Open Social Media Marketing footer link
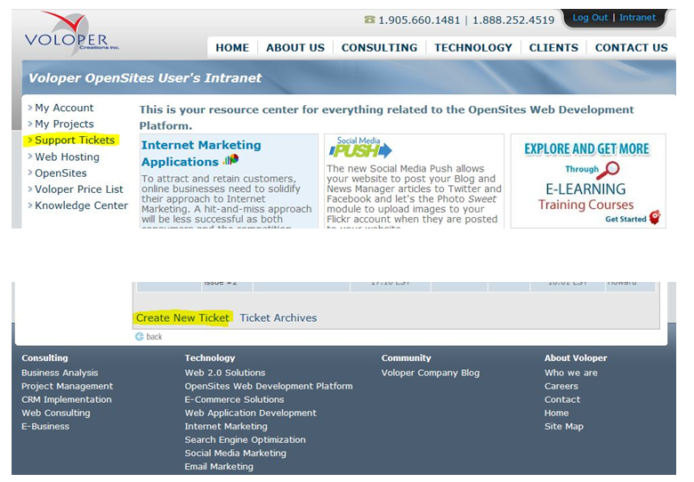This screenshot has height=482, width=694. tap(236, 454)
